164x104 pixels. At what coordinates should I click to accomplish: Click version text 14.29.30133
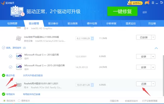pyautogui.click(x=82, y=67)
